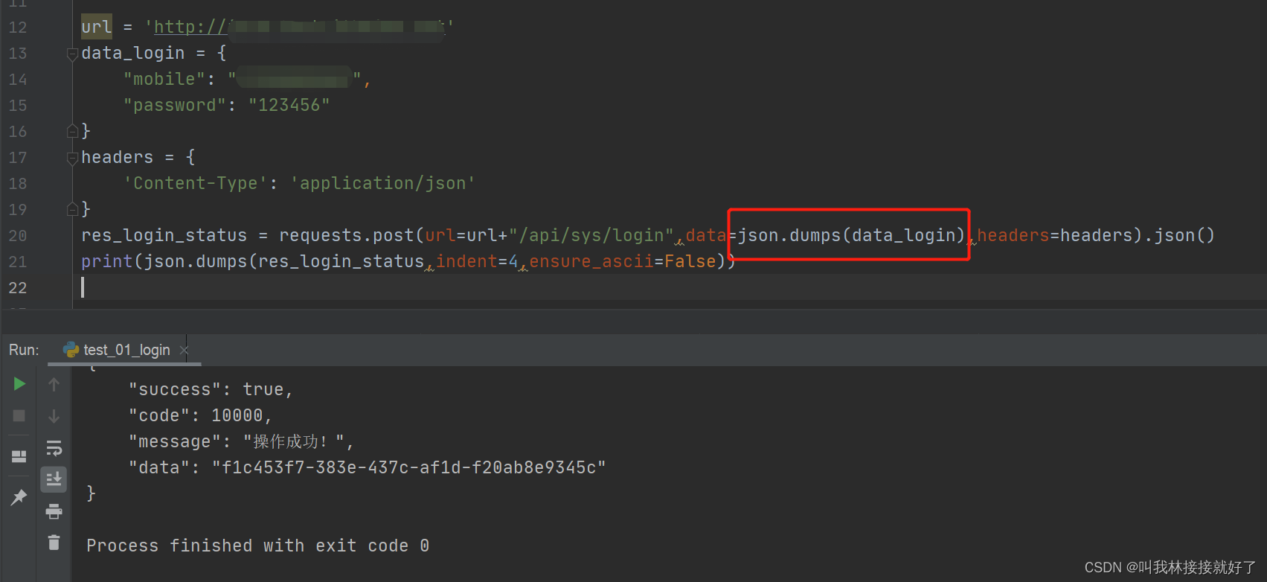Click 'data_login' assignment on line 13
The height and width of the screenshot is (582, 1267).
pos(132,53)
